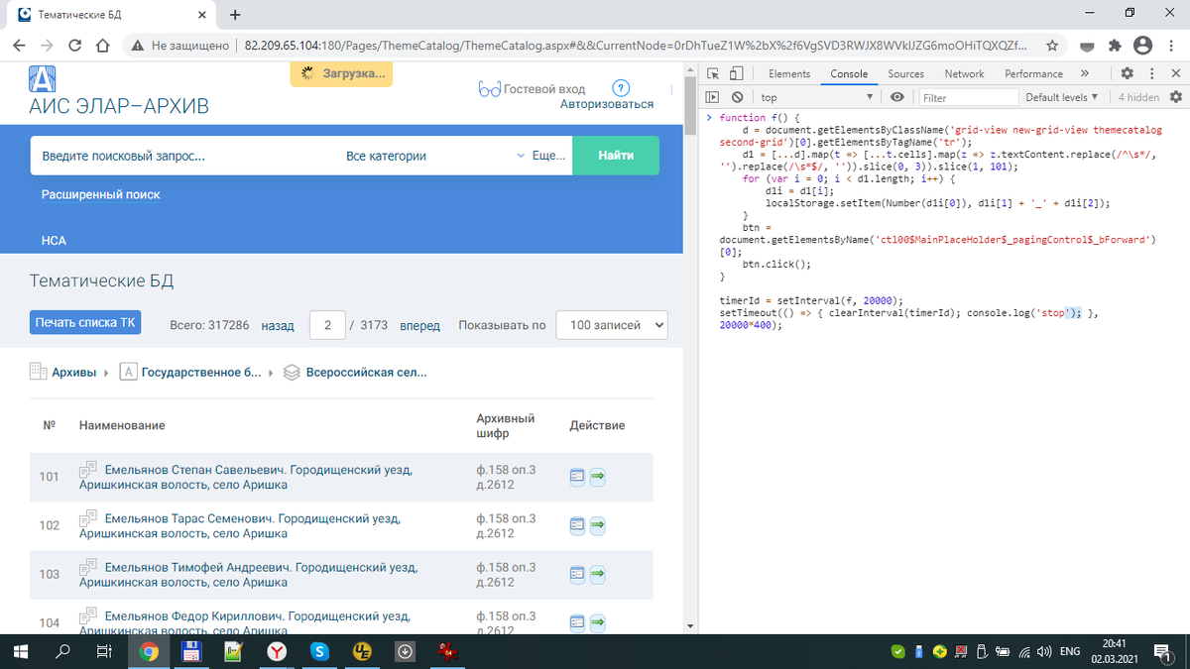Open DevTools three-dot customize menu
This screenshot has width=1190, height=669.
coord(1151,73)
